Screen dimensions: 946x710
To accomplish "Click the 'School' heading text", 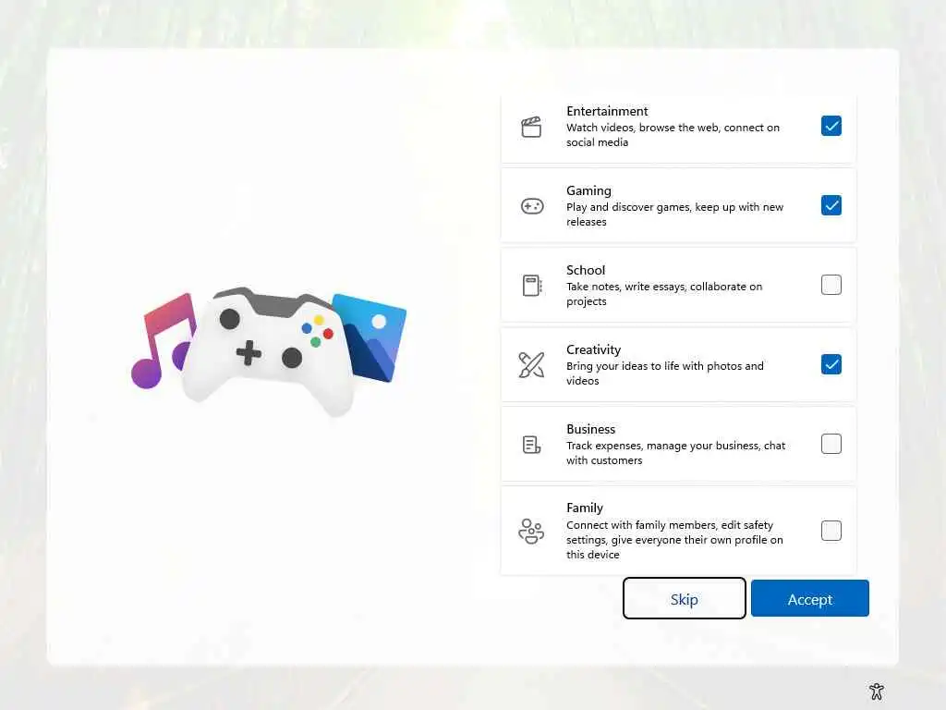I will (x=585, y=270).
